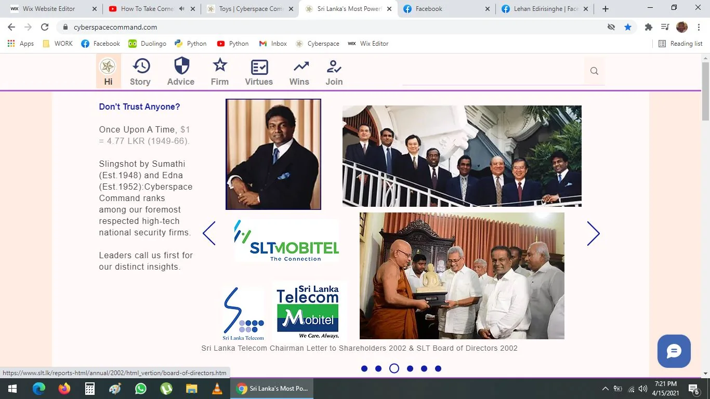The width and height of the screenshot is (710, 399).
Task: Click the volume icon in system tray
Action: (643, 389)
